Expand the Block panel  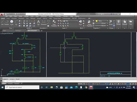click(82, 28)
